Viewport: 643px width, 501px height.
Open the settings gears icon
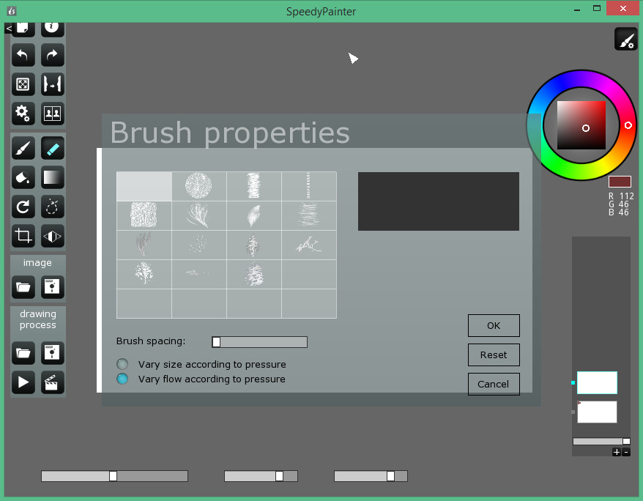tap(23, 113)
